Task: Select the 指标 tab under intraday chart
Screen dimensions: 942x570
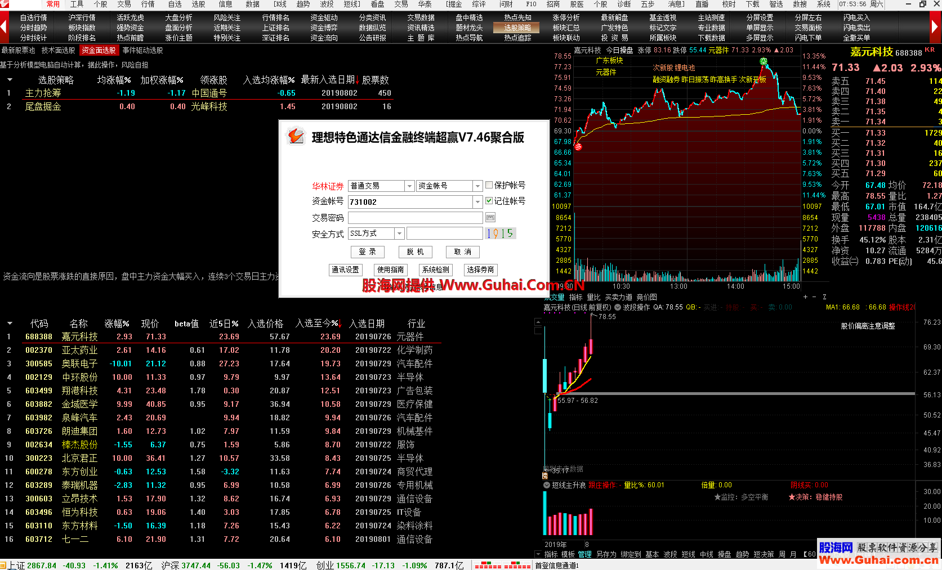Action: (575, 297)
